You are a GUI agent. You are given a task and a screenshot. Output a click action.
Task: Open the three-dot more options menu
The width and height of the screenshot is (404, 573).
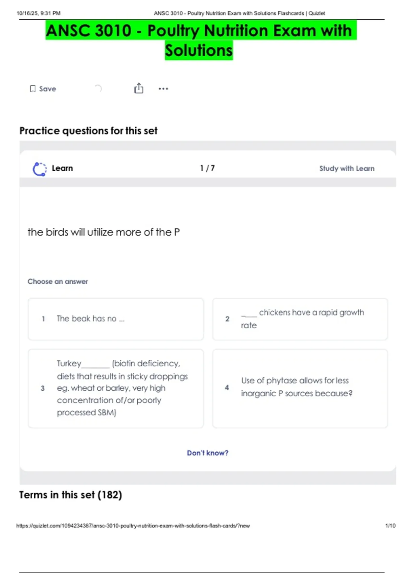click(x=163, y=89)
